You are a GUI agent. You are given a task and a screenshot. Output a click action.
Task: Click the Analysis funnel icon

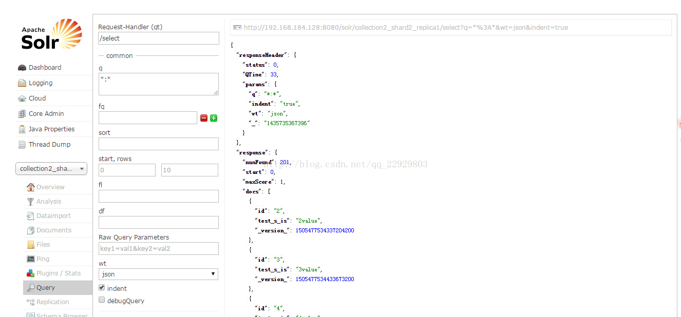(x=31, y=202)
